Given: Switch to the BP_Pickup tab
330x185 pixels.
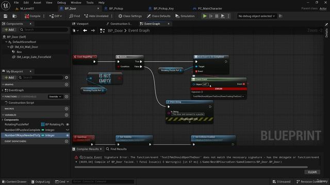Looking at the screenshot, I should 116,9.
